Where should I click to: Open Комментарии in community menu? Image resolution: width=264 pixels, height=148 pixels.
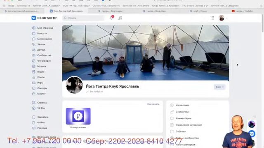[184, 118]
